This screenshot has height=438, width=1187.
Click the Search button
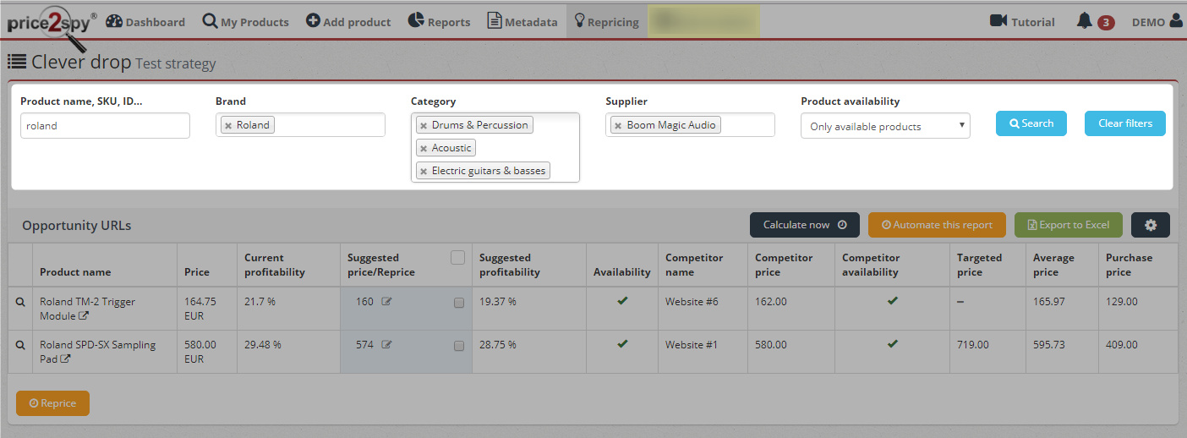(1031, 123)
